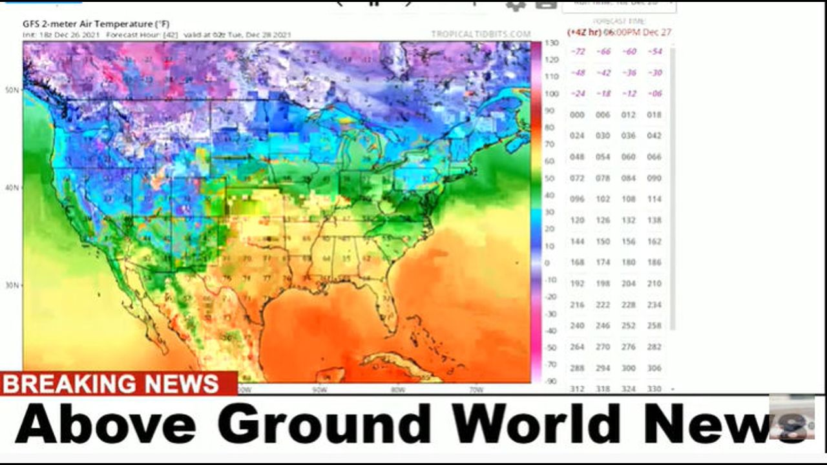Click the forecast hour list scrollbar

pos(672,194)
